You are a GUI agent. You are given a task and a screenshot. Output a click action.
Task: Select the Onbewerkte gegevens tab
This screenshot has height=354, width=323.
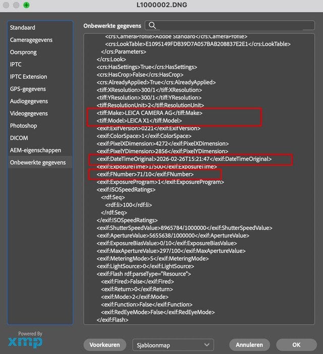(x=38, y=162)
